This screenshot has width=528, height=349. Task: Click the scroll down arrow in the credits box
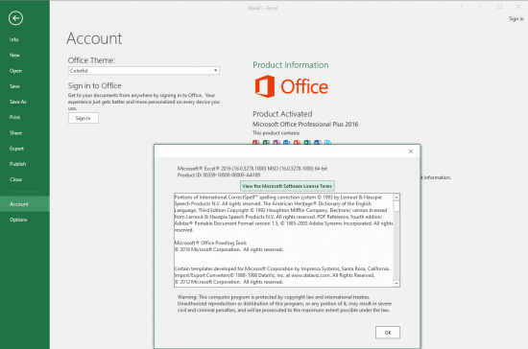pyautogui.click(x=396, y=284)
